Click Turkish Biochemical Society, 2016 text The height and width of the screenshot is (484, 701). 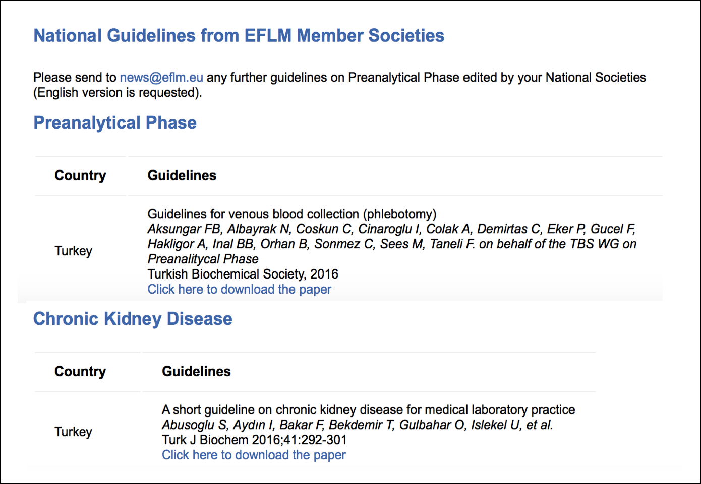coord(243,274)
